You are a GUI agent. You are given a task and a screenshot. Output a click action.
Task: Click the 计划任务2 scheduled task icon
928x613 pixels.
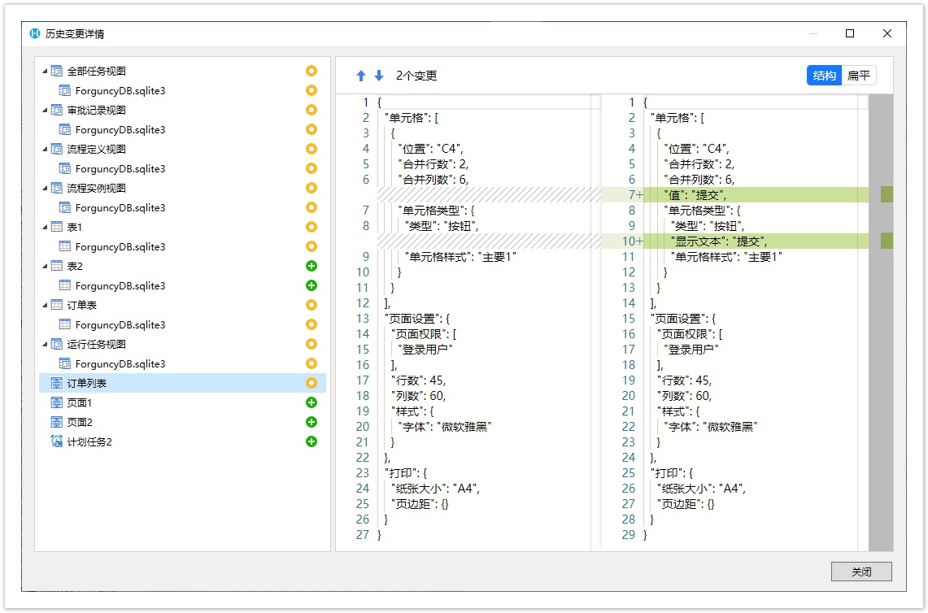57,441
